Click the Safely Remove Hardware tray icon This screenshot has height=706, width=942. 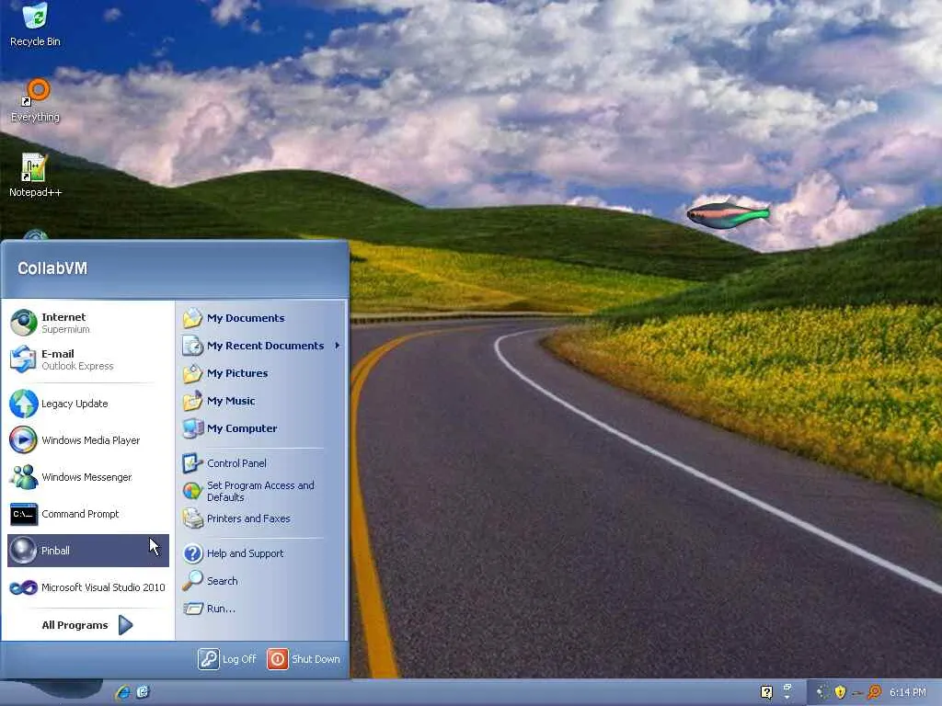(858, 693)
